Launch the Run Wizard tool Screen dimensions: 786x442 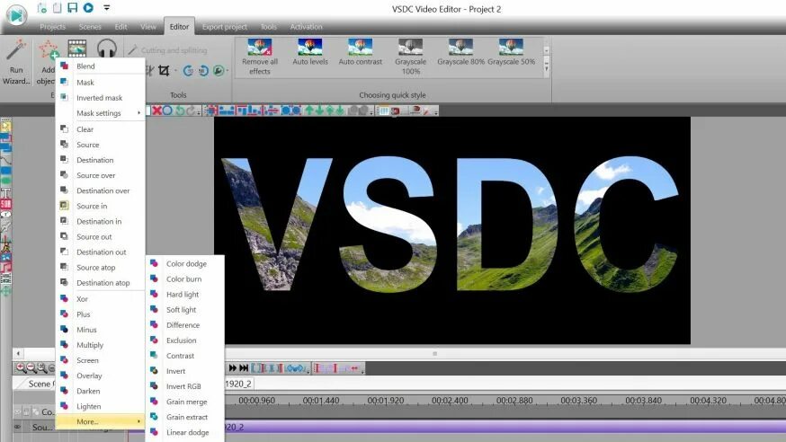[16, 62]
